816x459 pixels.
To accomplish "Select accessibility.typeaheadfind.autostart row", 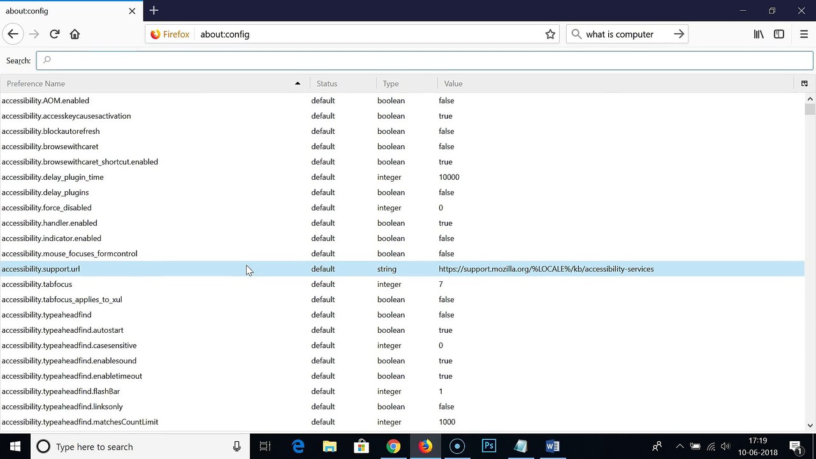I will coord(402,330).
